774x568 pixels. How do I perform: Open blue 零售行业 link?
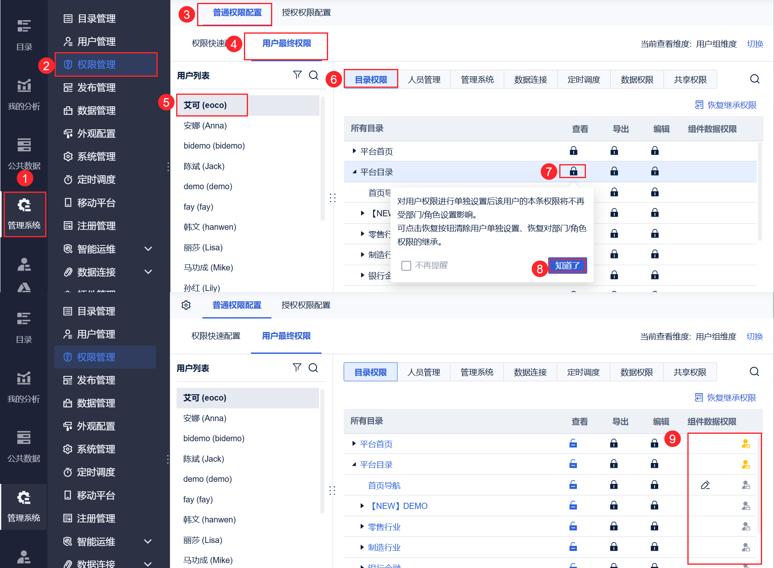384,527
